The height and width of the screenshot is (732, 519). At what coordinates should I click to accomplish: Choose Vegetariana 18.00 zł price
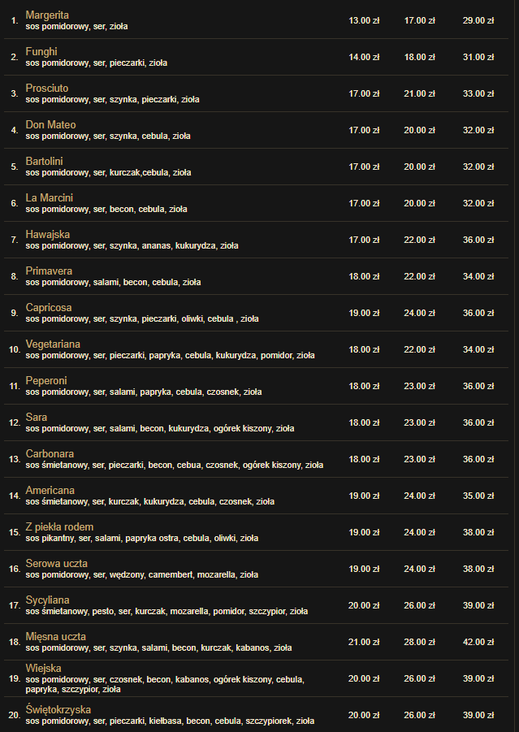[x=364, y=349]
